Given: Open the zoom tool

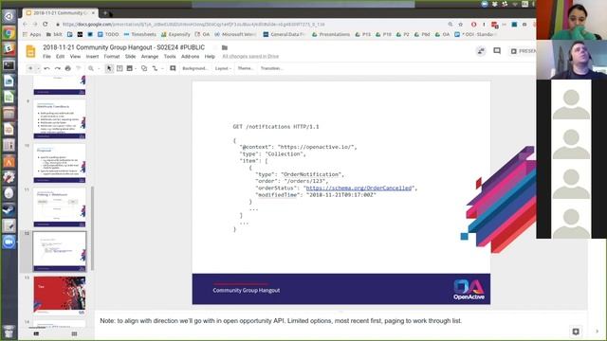Looking at the screenshot, I should pyautogui.click(x=91, y=68).
